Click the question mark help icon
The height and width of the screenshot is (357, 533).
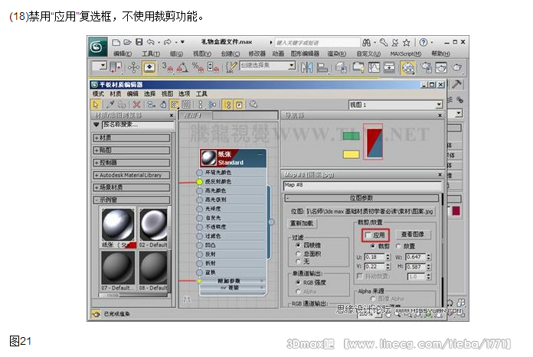click(423, 42)
